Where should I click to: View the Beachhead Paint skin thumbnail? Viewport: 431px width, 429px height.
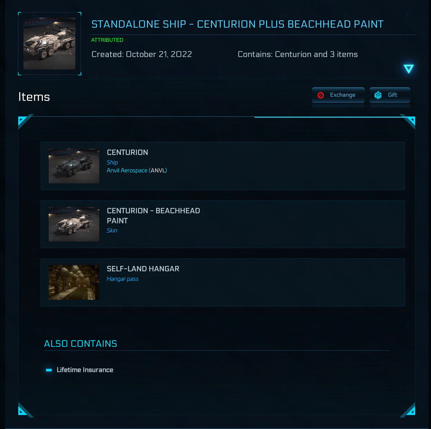74,224
